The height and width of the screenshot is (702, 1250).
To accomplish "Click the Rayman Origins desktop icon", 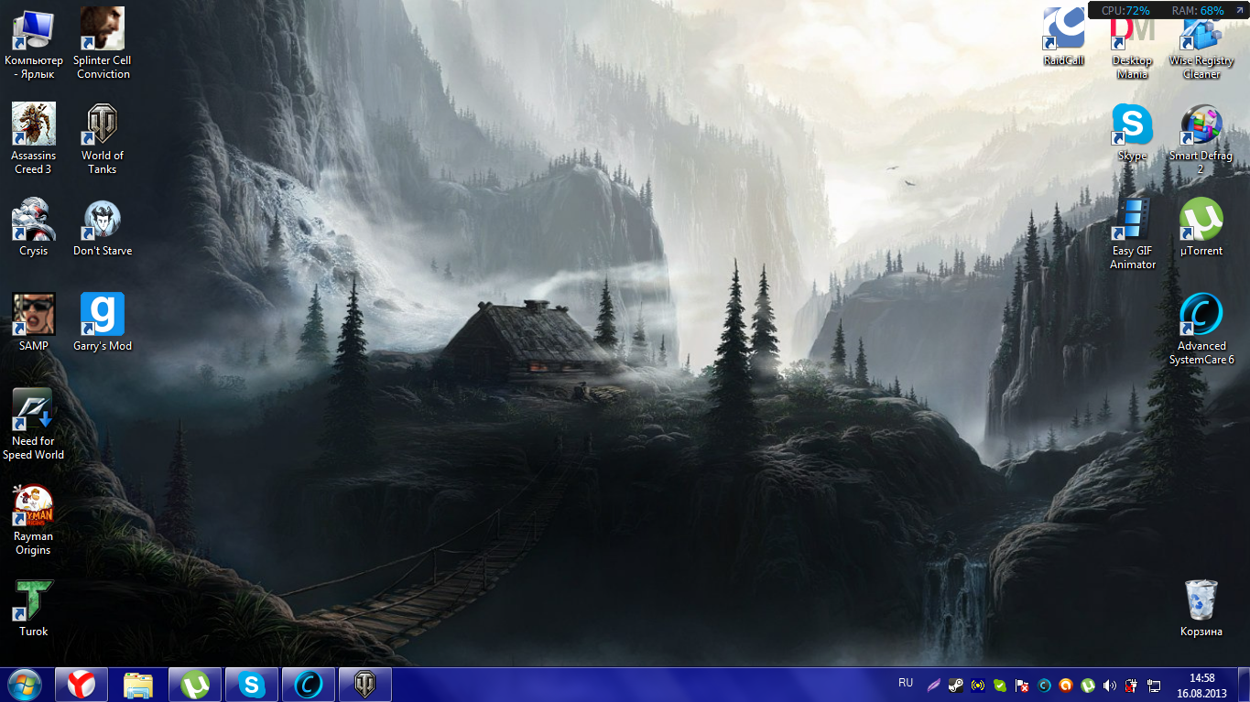I will (x=34, y=519).
